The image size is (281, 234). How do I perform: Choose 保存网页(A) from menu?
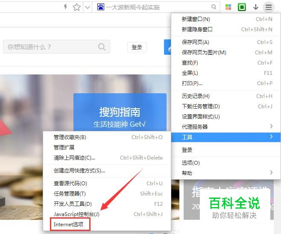(x=226, y=42)
